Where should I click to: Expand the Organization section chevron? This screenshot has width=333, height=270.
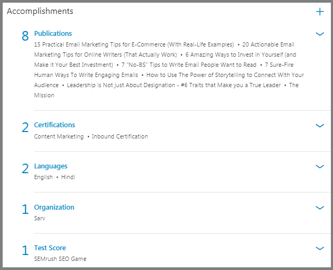[320, 207]
